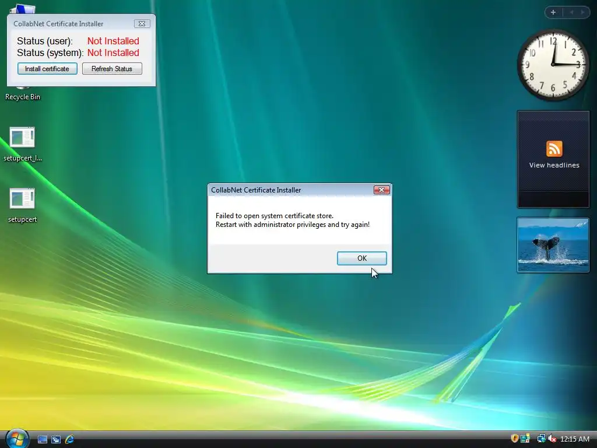Click the Install certificate button

coord(47,69)
